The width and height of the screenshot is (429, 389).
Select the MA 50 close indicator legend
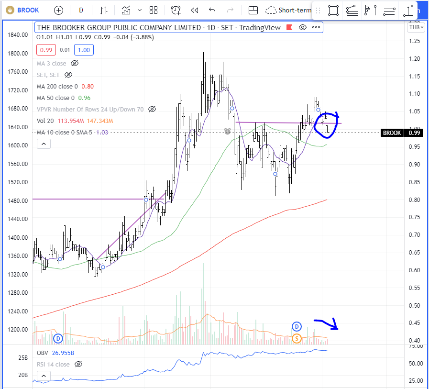pos(64,98)
